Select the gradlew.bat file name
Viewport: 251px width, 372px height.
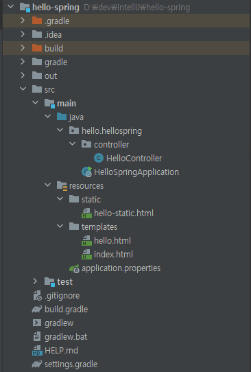pos(66,337)
